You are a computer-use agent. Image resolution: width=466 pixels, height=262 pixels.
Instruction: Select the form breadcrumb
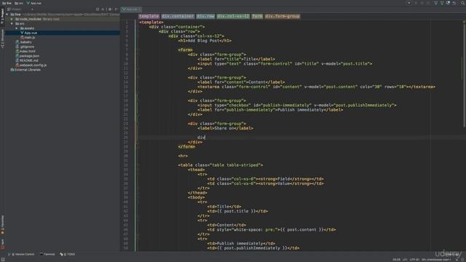257,16
